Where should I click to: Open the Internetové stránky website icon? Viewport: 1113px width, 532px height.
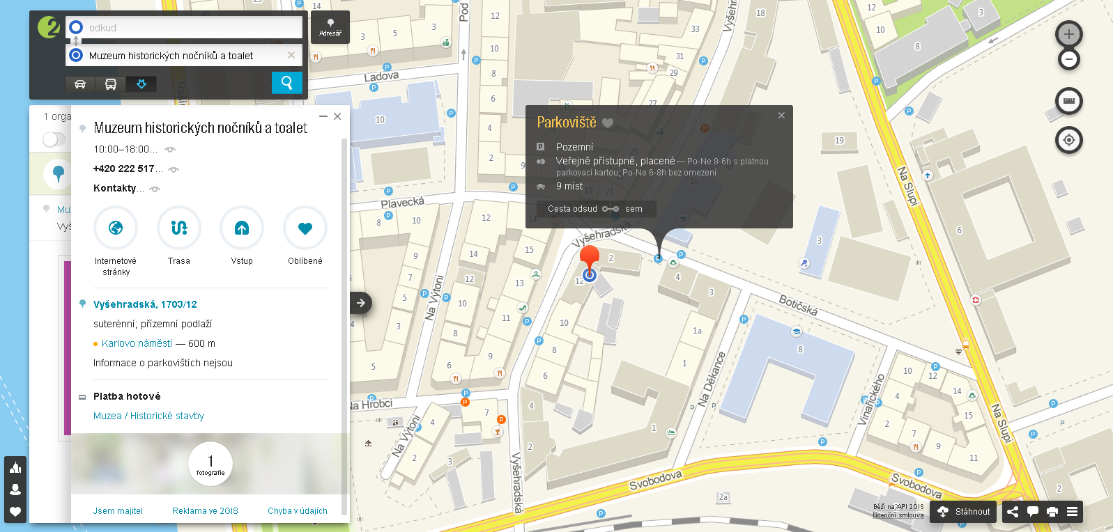[x=116, y=228]
